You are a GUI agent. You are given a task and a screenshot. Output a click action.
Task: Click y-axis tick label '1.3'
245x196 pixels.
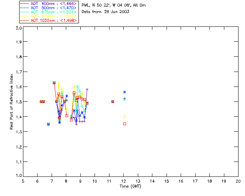[x=19, y=132]
